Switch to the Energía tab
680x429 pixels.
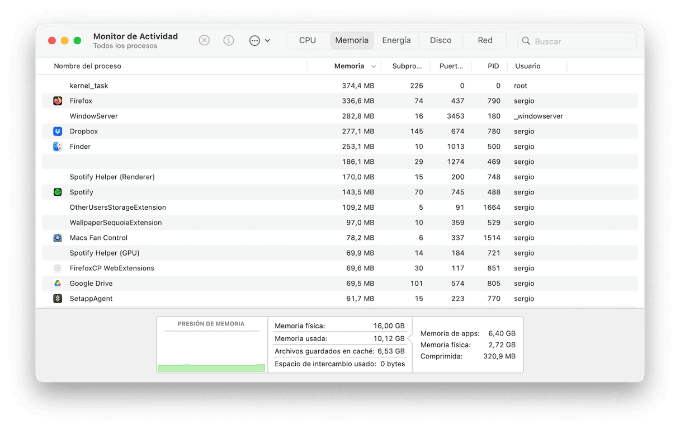[396, 40]
